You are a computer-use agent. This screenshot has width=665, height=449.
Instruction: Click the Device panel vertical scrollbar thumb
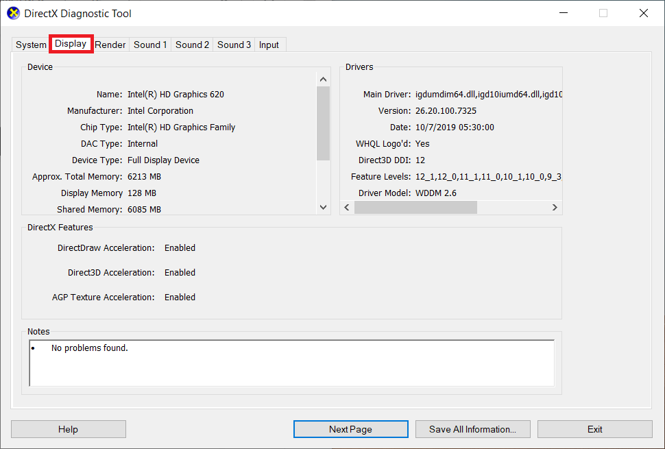pyautogui.click(x=323, y=123)
